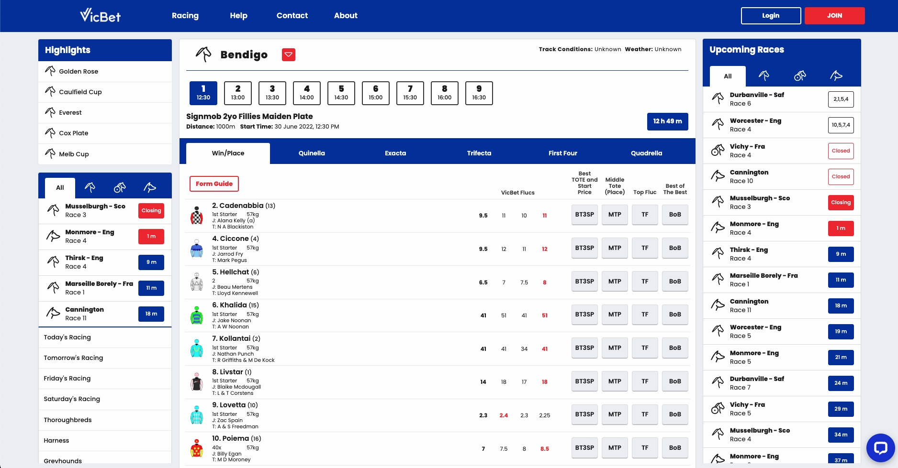Image resolution: width=898 pixels, height=468 pixels.
Task: Select greyhound icon in left race filter
Action: [x=150, y=187]
